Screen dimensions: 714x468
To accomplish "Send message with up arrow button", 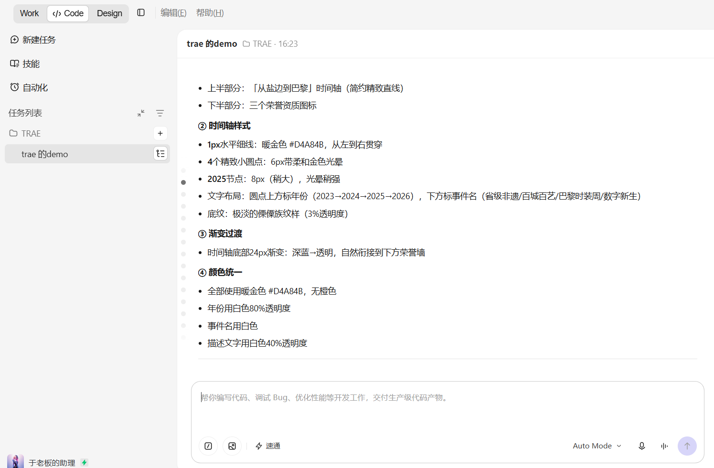I will pyautogui.click(x=687, y=446).
